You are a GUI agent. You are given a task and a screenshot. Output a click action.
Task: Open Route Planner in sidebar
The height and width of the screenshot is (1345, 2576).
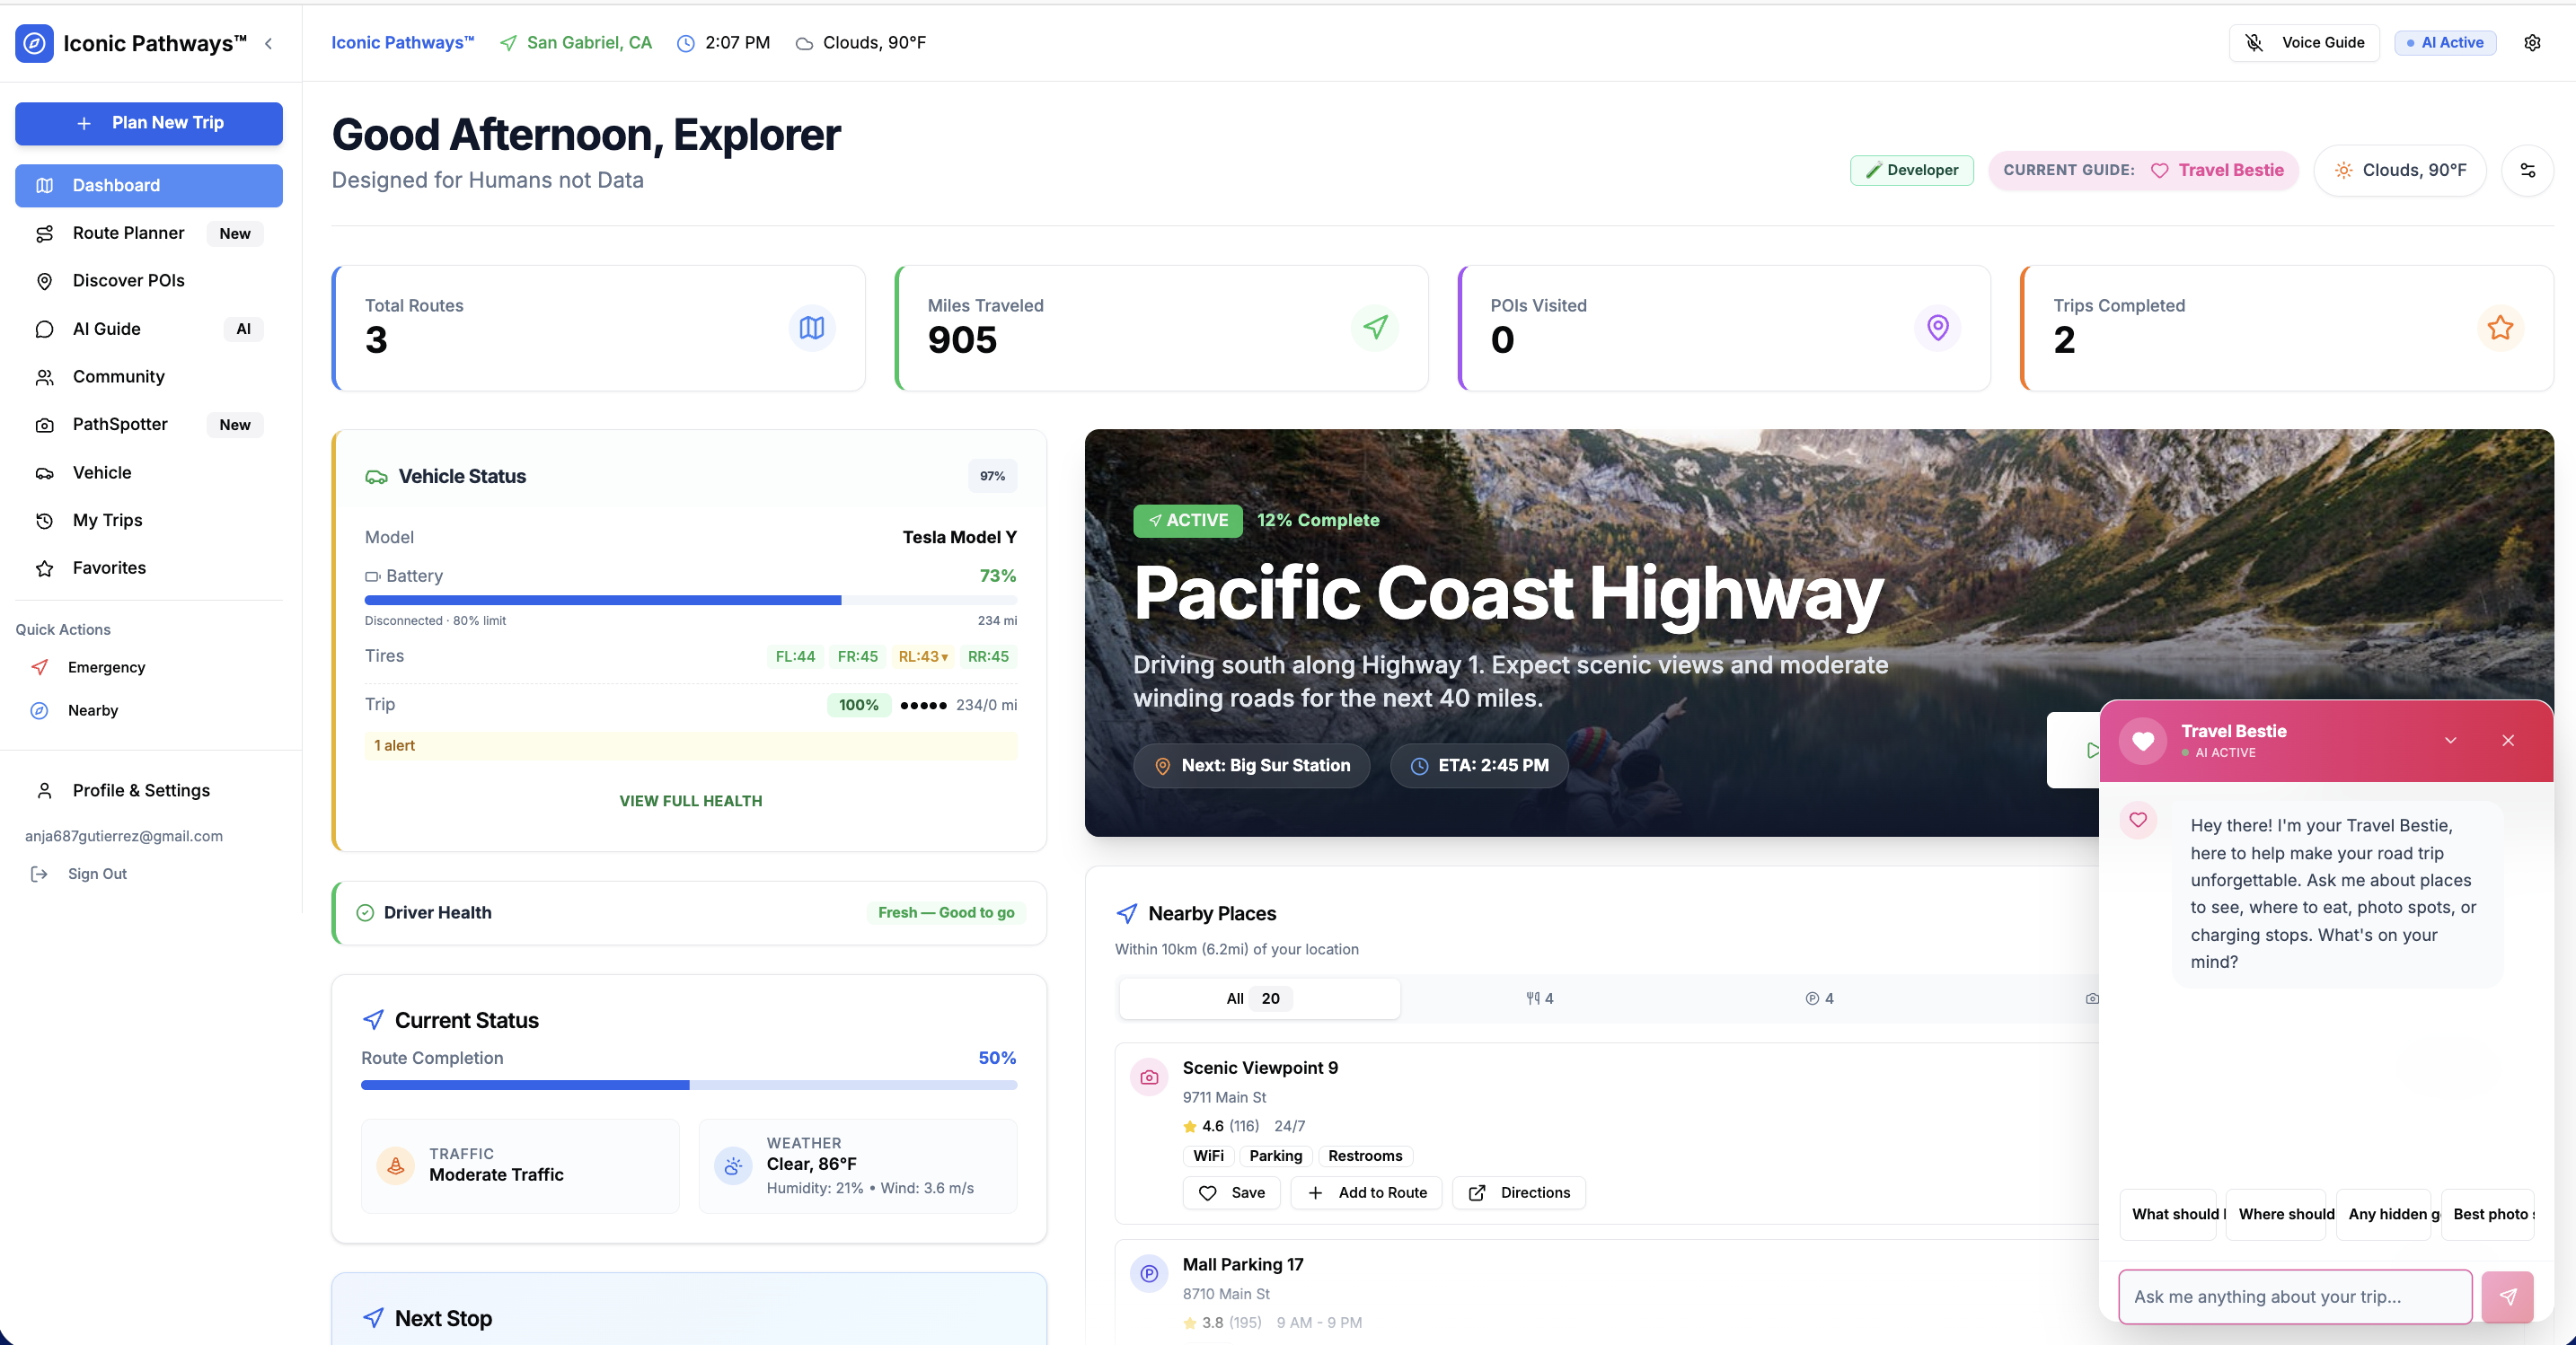(149, 233)
